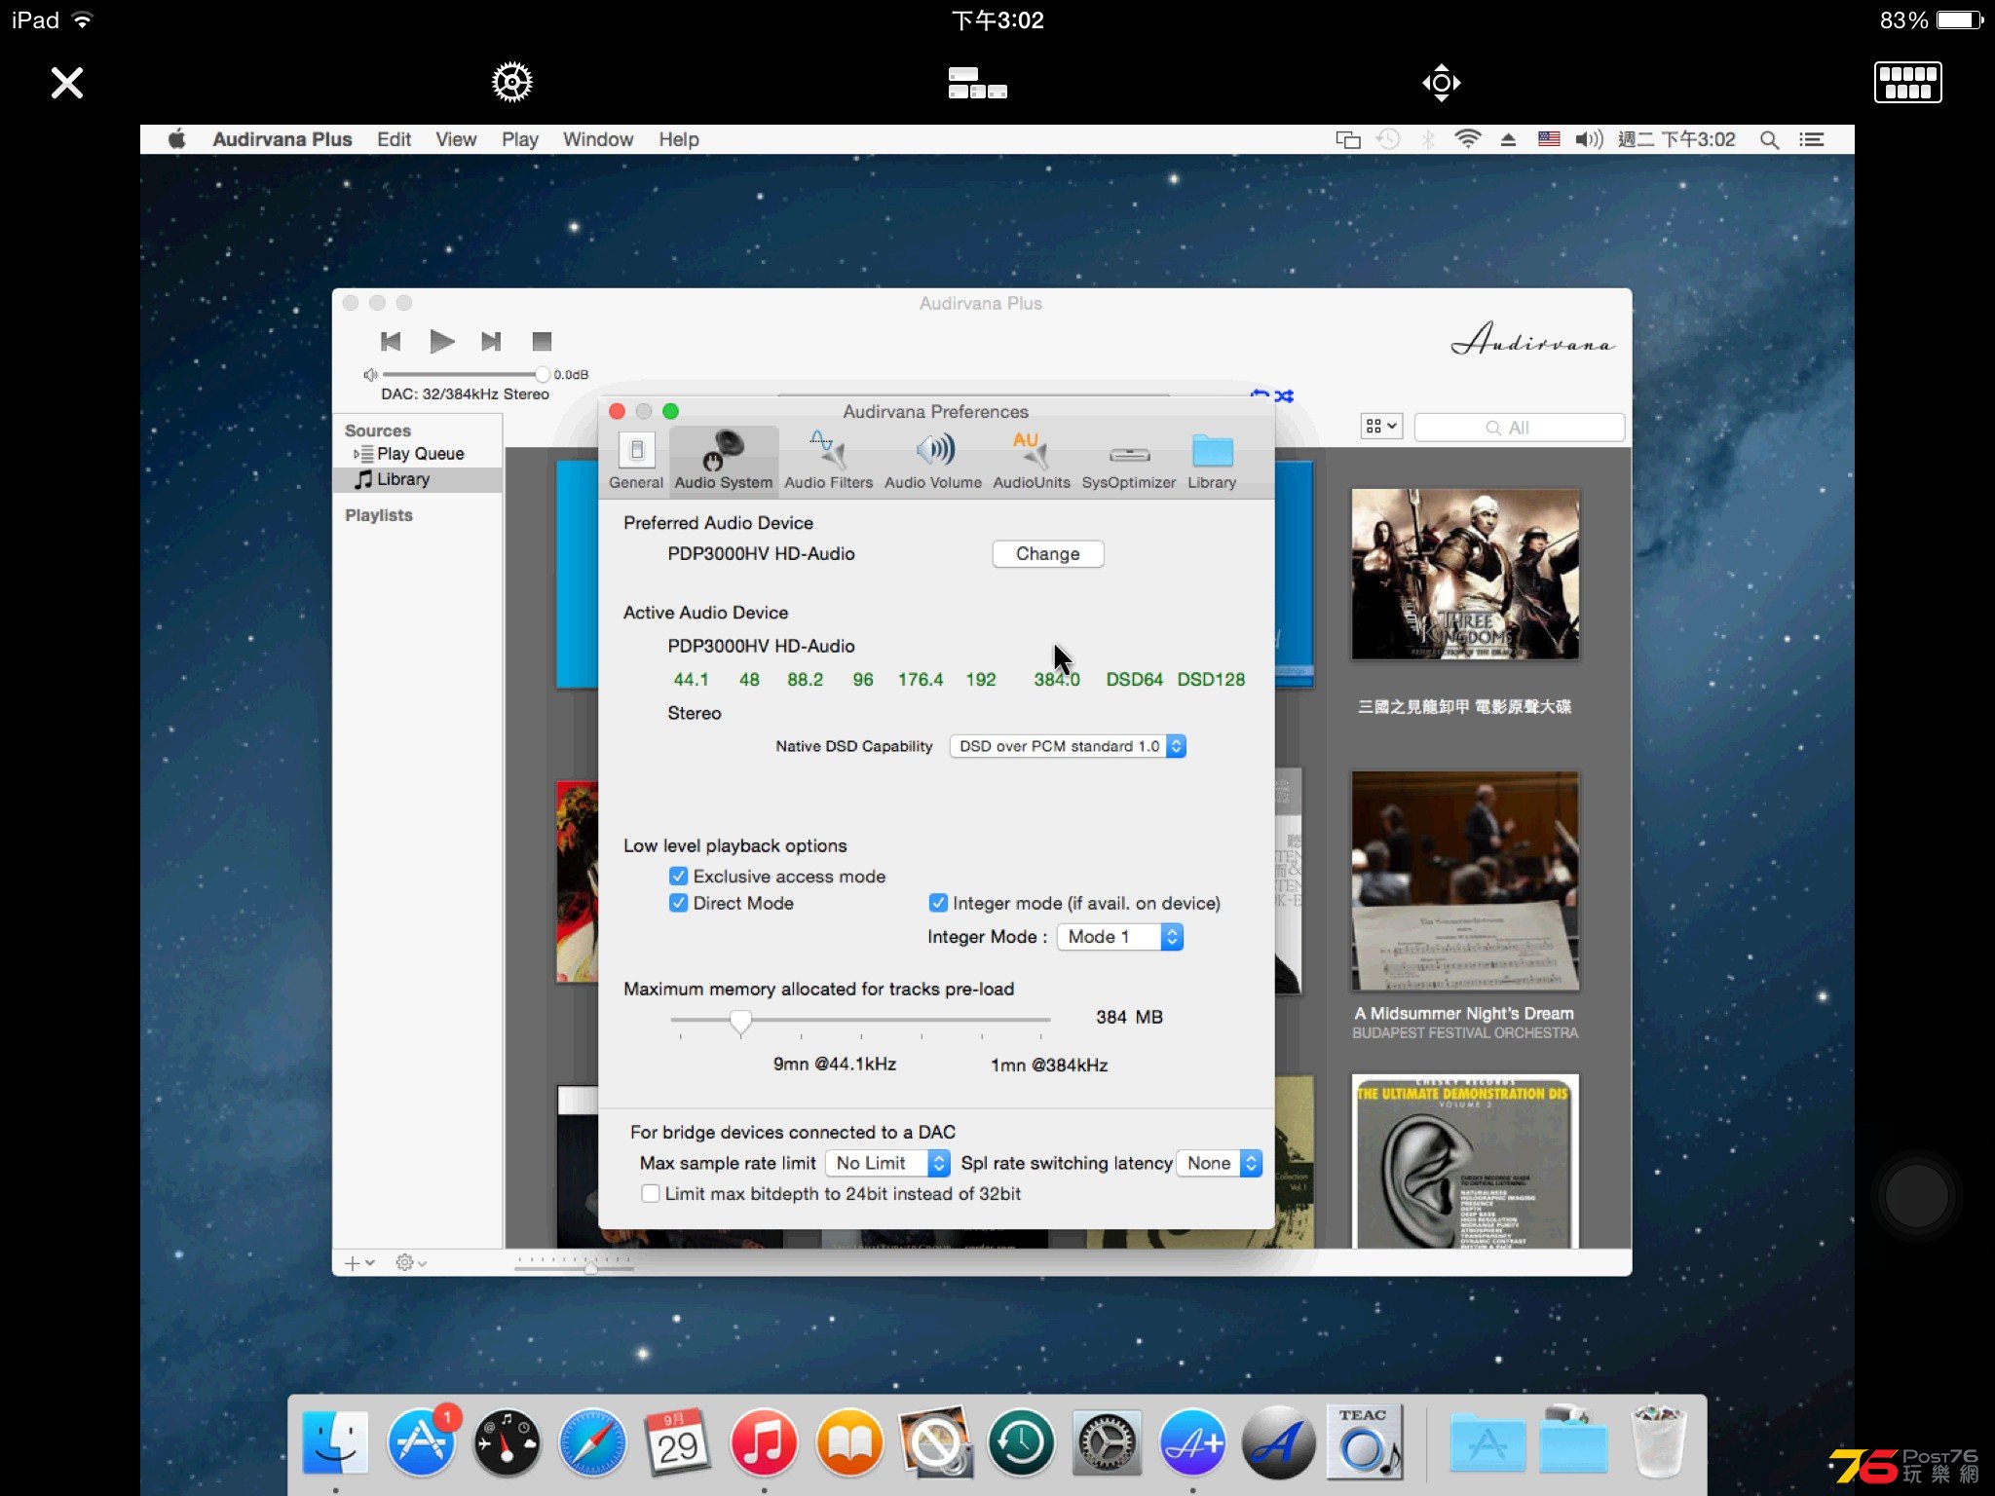
Task: Click the Change audio device button
Action: (x=1047, y=553)
